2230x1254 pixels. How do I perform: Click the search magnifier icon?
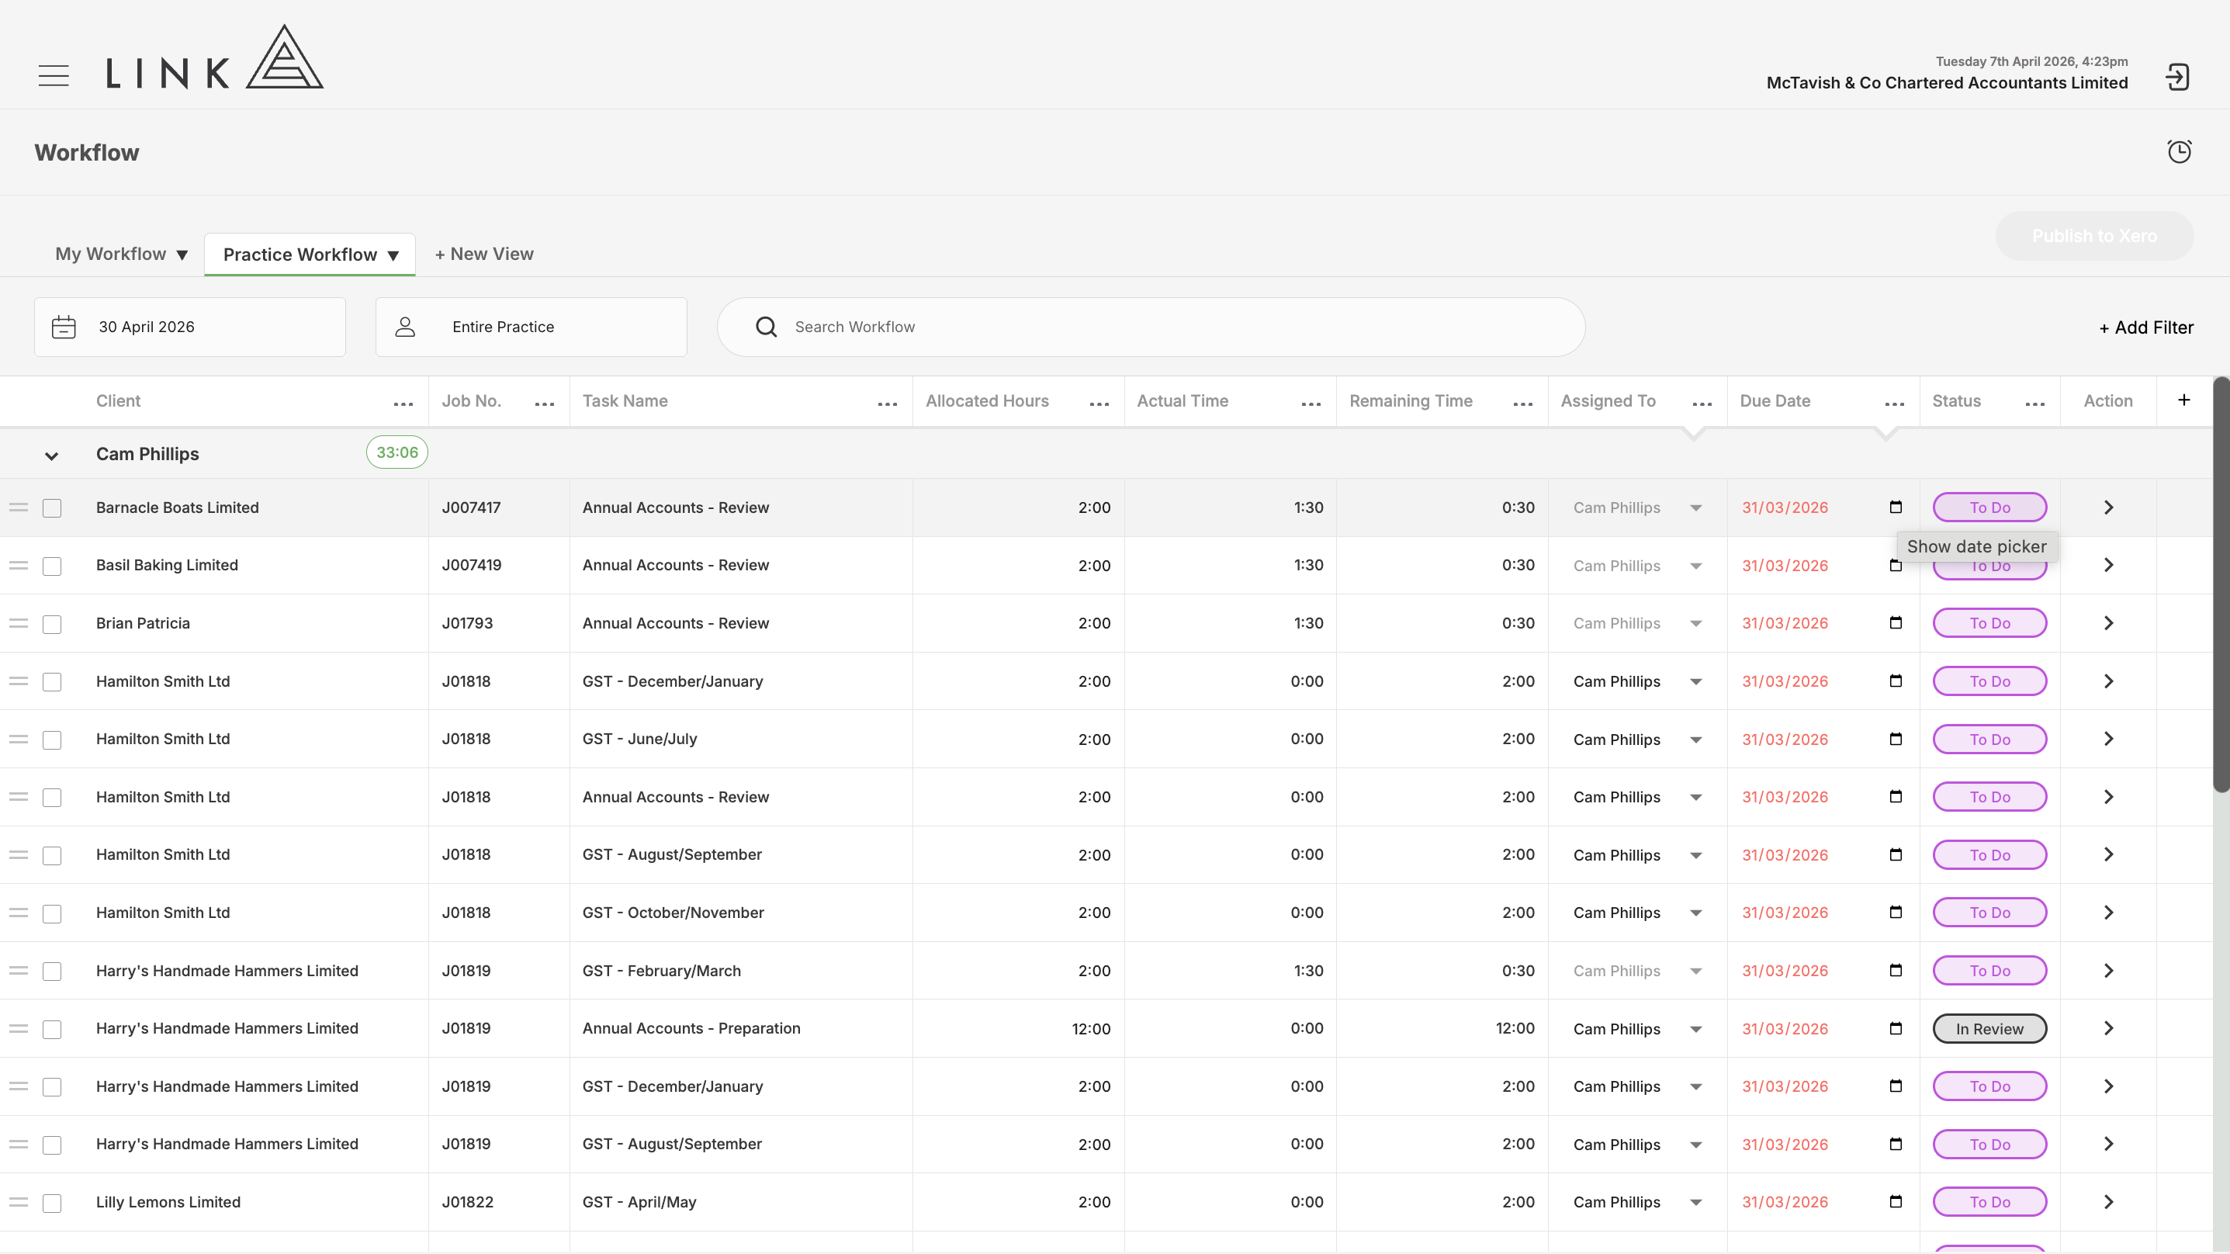[766, 327]
